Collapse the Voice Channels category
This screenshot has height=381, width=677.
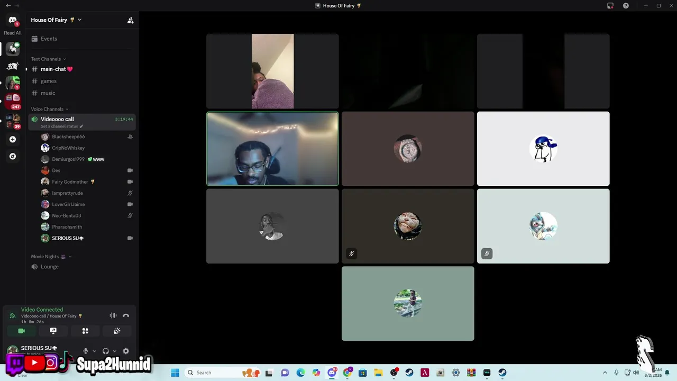[x=49, y=109]
